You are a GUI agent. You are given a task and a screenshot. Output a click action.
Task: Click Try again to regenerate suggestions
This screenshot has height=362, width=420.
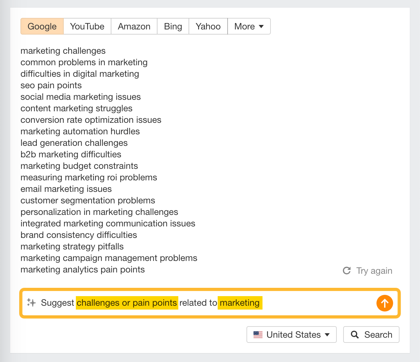point(374,271)
